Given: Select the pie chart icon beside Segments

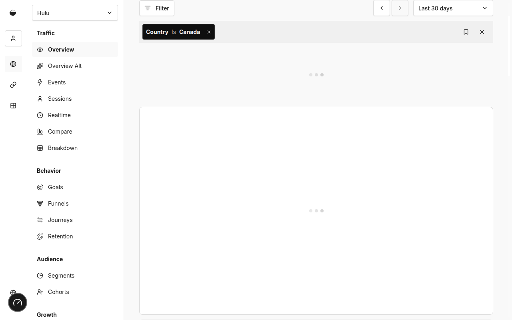Looking at the screenshot, I should [x=40, y=275].
